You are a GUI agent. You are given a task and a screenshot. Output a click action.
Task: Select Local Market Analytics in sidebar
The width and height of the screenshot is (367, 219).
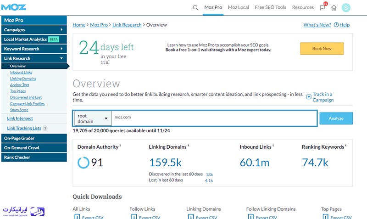coord(34,39)
